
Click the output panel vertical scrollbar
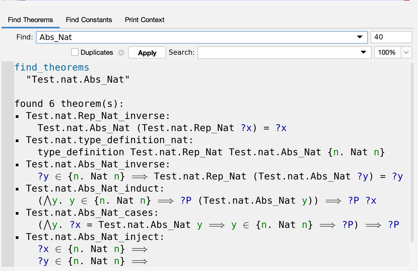coord(412,153)
